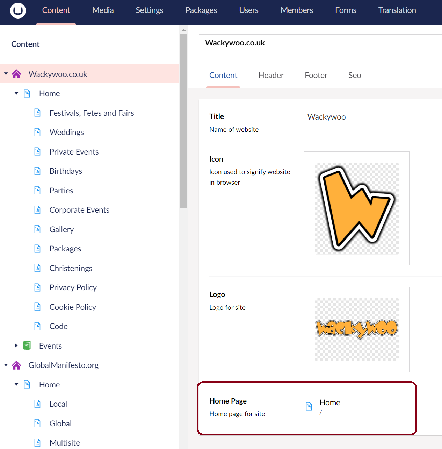
Task: Open the Parties page
Action: click(x=61, y=191)
